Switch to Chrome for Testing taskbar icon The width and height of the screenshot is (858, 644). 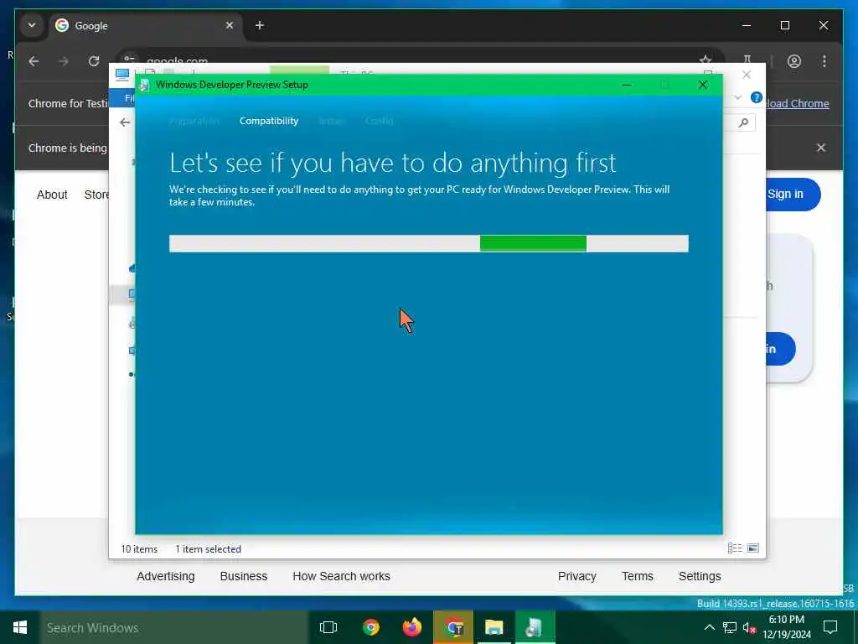(453, 627)
